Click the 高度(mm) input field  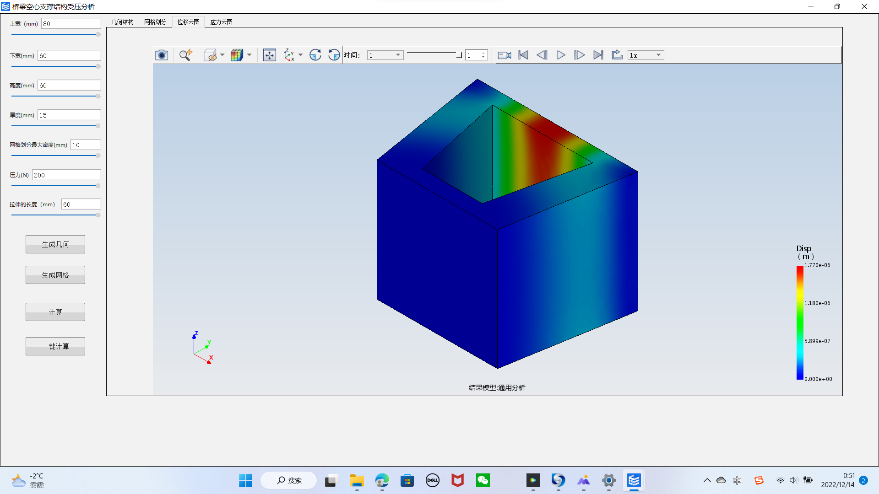click(x=69, y=85)
